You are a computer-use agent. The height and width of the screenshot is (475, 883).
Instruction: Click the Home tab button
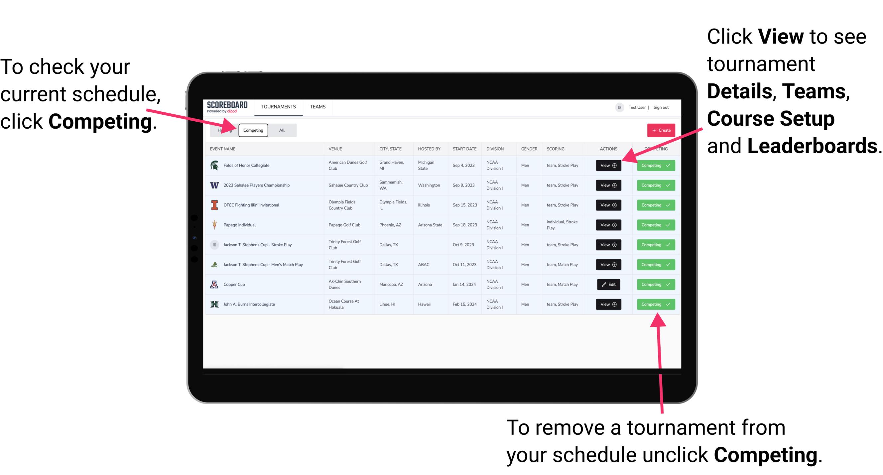click(225, 130)
